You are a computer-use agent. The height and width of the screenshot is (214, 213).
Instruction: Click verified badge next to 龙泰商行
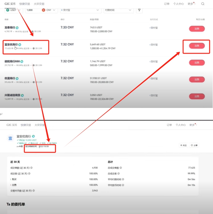[17, 28]
